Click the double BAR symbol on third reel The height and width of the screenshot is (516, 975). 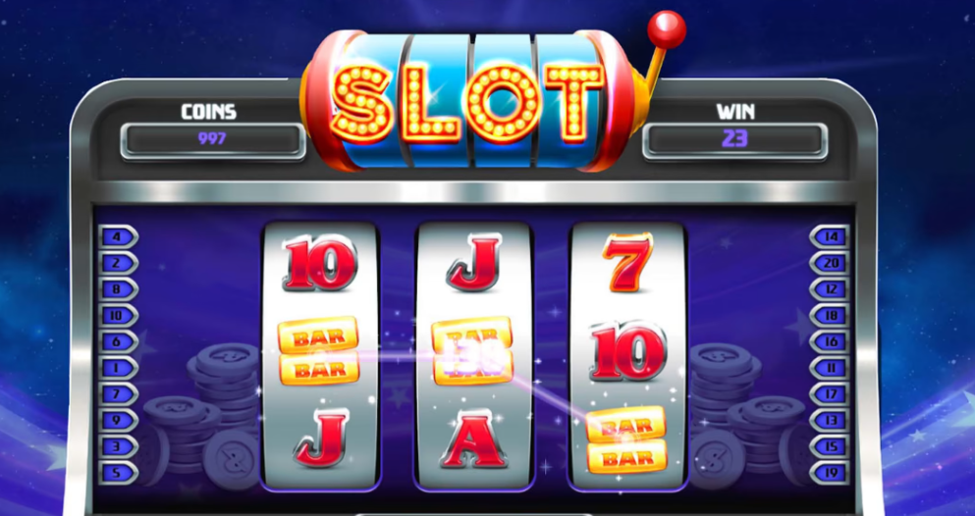626,439
